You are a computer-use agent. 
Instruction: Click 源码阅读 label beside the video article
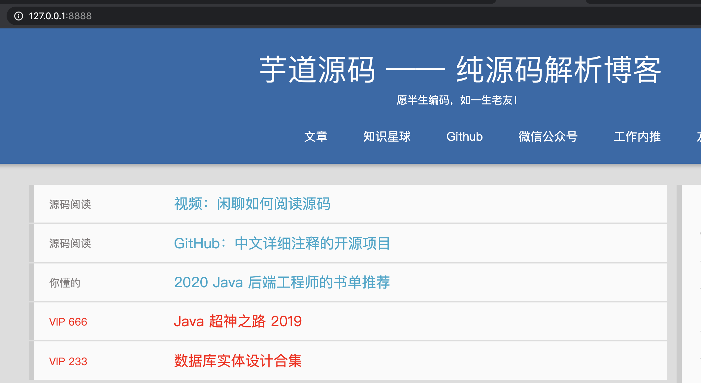click(70, 204)
